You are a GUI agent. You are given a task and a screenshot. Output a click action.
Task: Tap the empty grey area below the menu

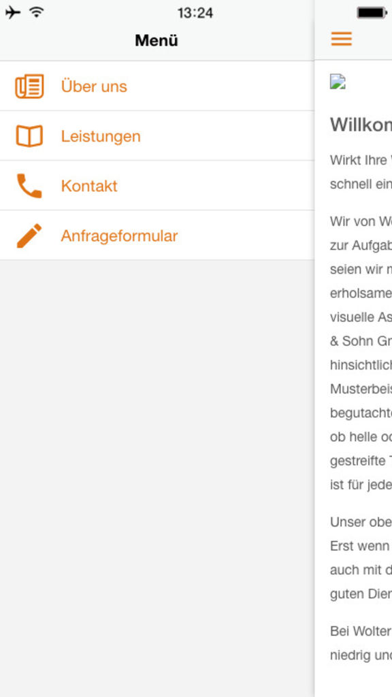(157, 479)
